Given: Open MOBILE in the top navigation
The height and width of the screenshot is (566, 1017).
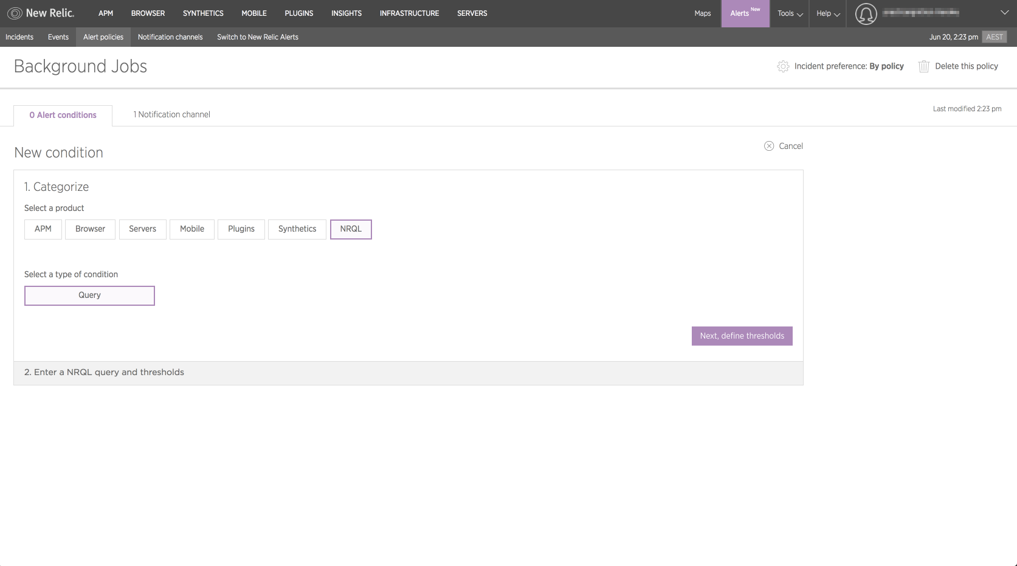Looking at the screenshot, I should pyautogui.click(x=254, y=13).
